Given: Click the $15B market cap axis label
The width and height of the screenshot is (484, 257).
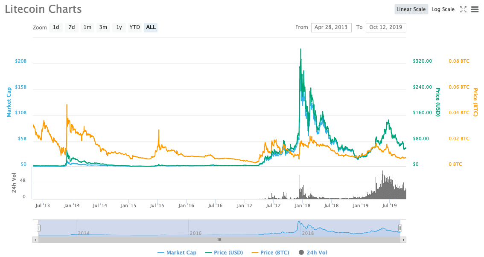Looking at the screenshot, I should tap(20, 87).
